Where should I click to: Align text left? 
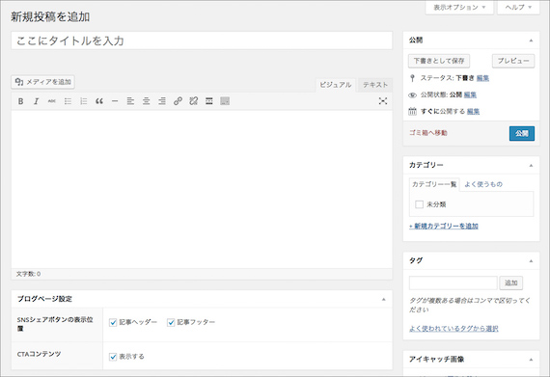[x=130, y=101]
